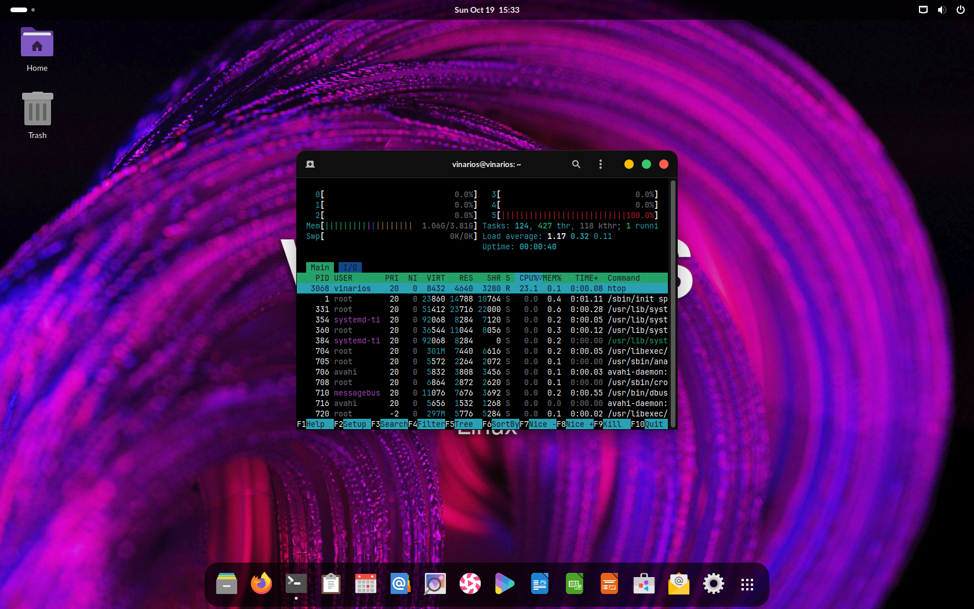This screenshot has height=609, width=974.
Task: Open the volume indicator in top bar
Action: click(x=942, y=10)
